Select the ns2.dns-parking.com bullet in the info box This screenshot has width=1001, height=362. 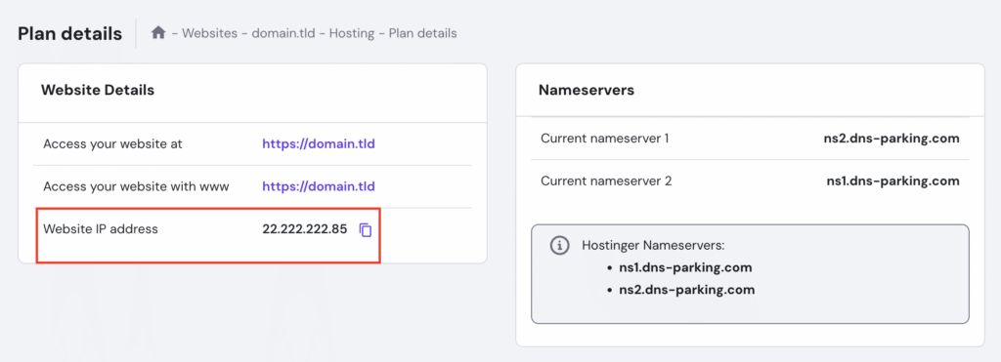[687, 290]
